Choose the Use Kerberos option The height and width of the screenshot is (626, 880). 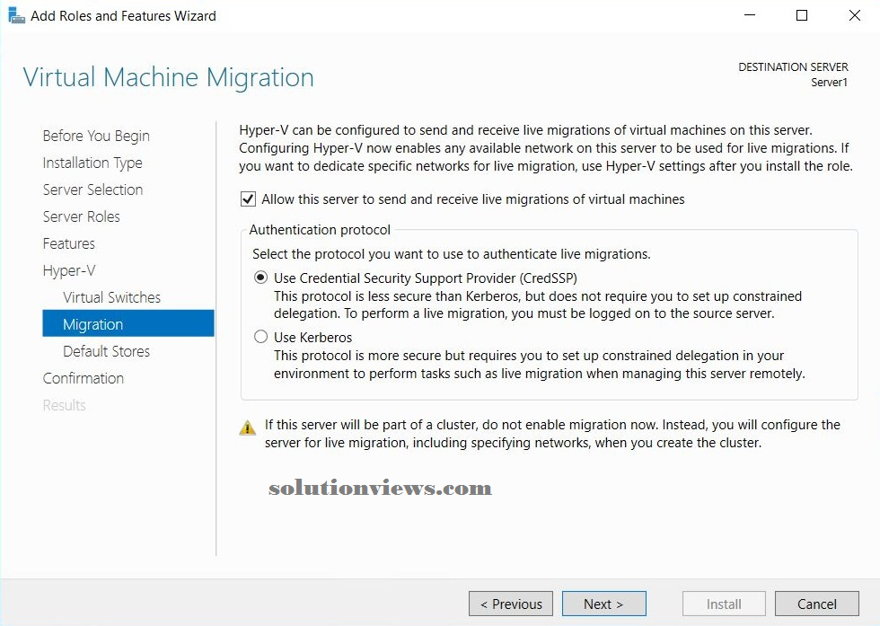pos(261,337)
